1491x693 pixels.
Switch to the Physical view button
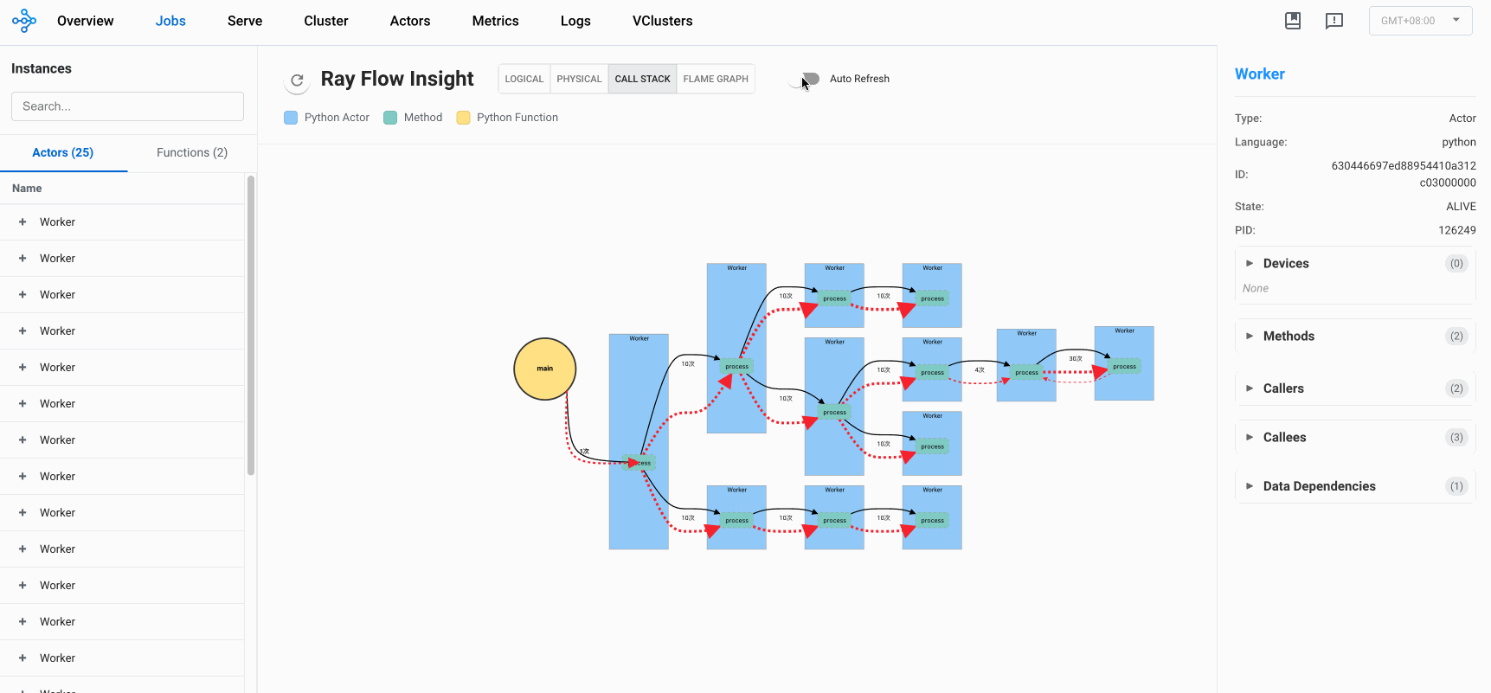pyautogui.click(x=579, y=79)
